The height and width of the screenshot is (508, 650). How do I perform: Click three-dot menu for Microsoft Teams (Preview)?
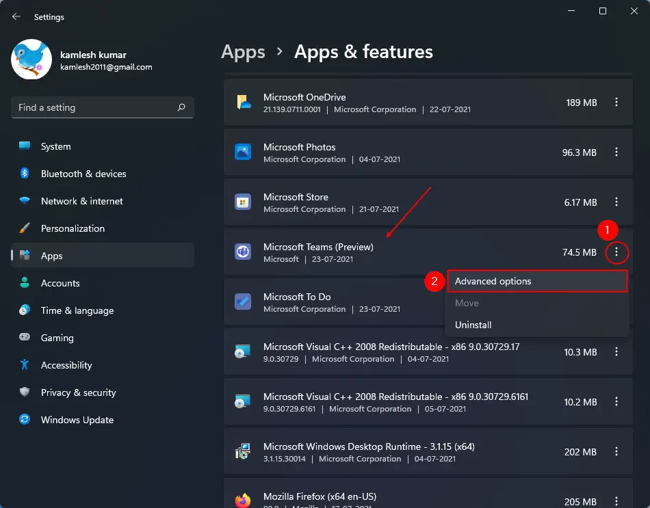point(616,252)
